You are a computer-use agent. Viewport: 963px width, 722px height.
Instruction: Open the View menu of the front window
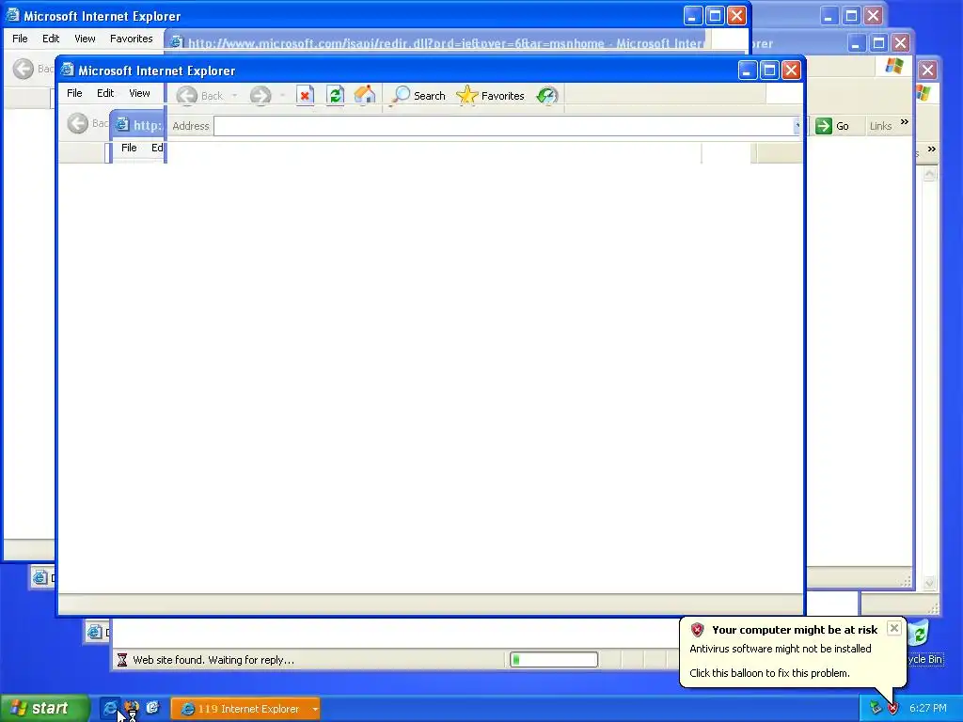[139, 93]
